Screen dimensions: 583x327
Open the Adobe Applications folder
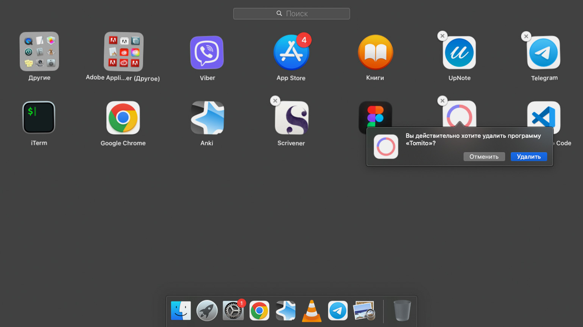[x=123, y=52]
